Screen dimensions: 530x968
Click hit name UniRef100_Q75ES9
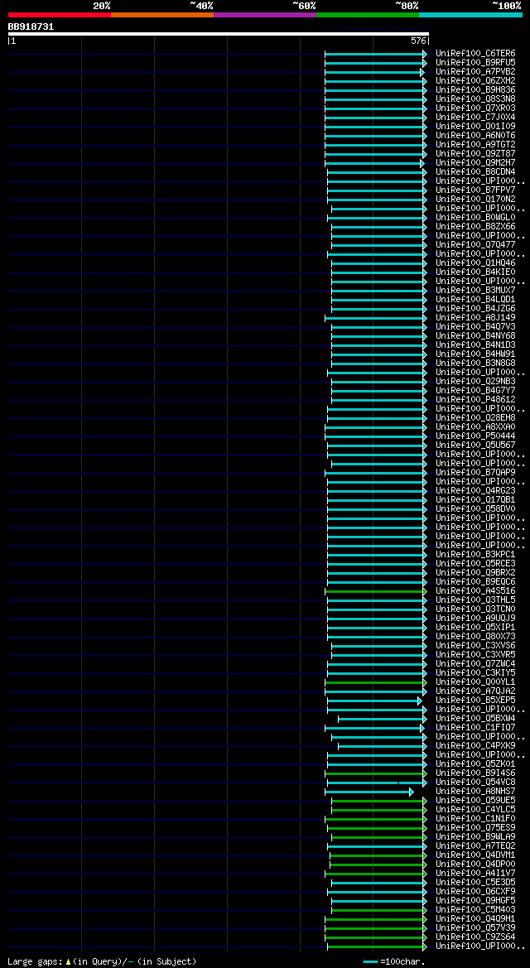tap(475, 828)
